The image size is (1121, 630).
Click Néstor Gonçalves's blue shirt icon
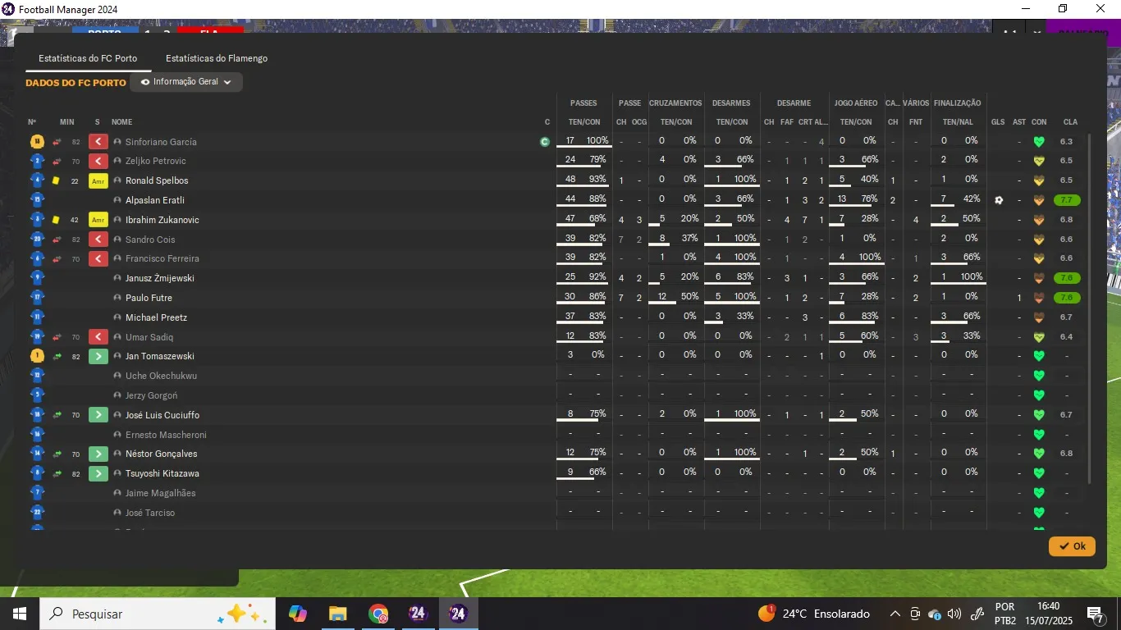37,454
